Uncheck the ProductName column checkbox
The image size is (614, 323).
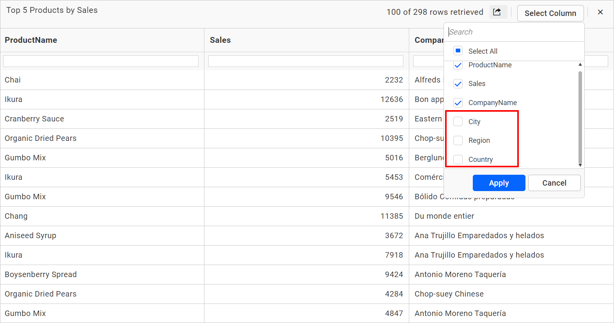pos(458,65)
